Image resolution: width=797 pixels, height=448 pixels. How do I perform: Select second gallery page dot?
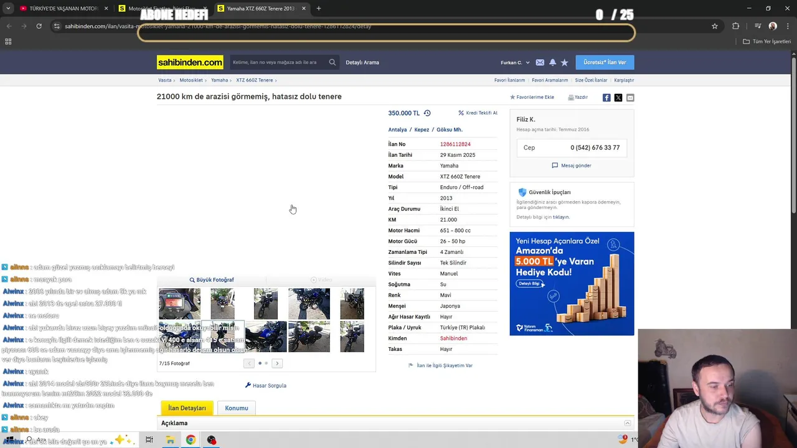pyautogui.click(x=266, y=363)
